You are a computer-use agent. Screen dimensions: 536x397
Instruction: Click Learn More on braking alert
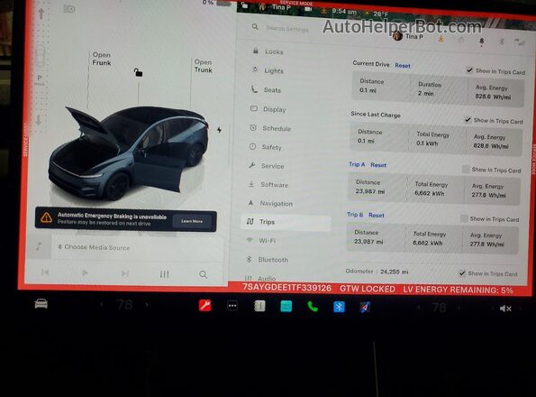point(192,221)
